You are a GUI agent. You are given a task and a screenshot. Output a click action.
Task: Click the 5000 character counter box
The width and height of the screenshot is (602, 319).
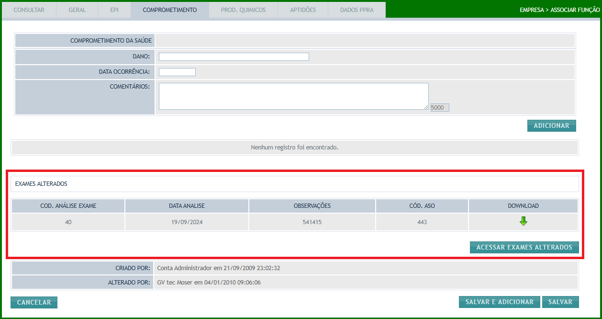(439, 108)
